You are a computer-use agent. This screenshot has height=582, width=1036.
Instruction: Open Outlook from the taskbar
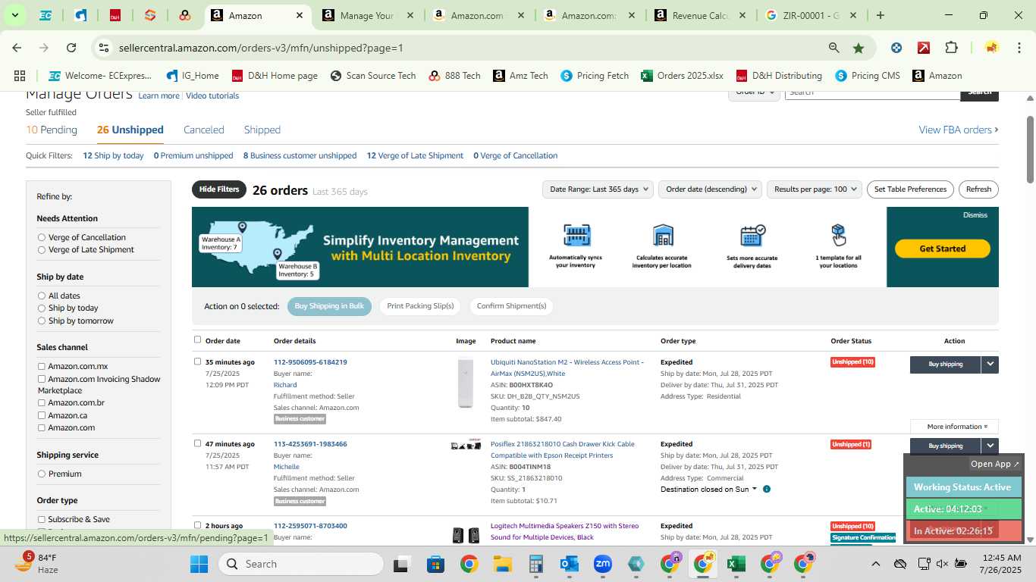(x=570, y=564)
